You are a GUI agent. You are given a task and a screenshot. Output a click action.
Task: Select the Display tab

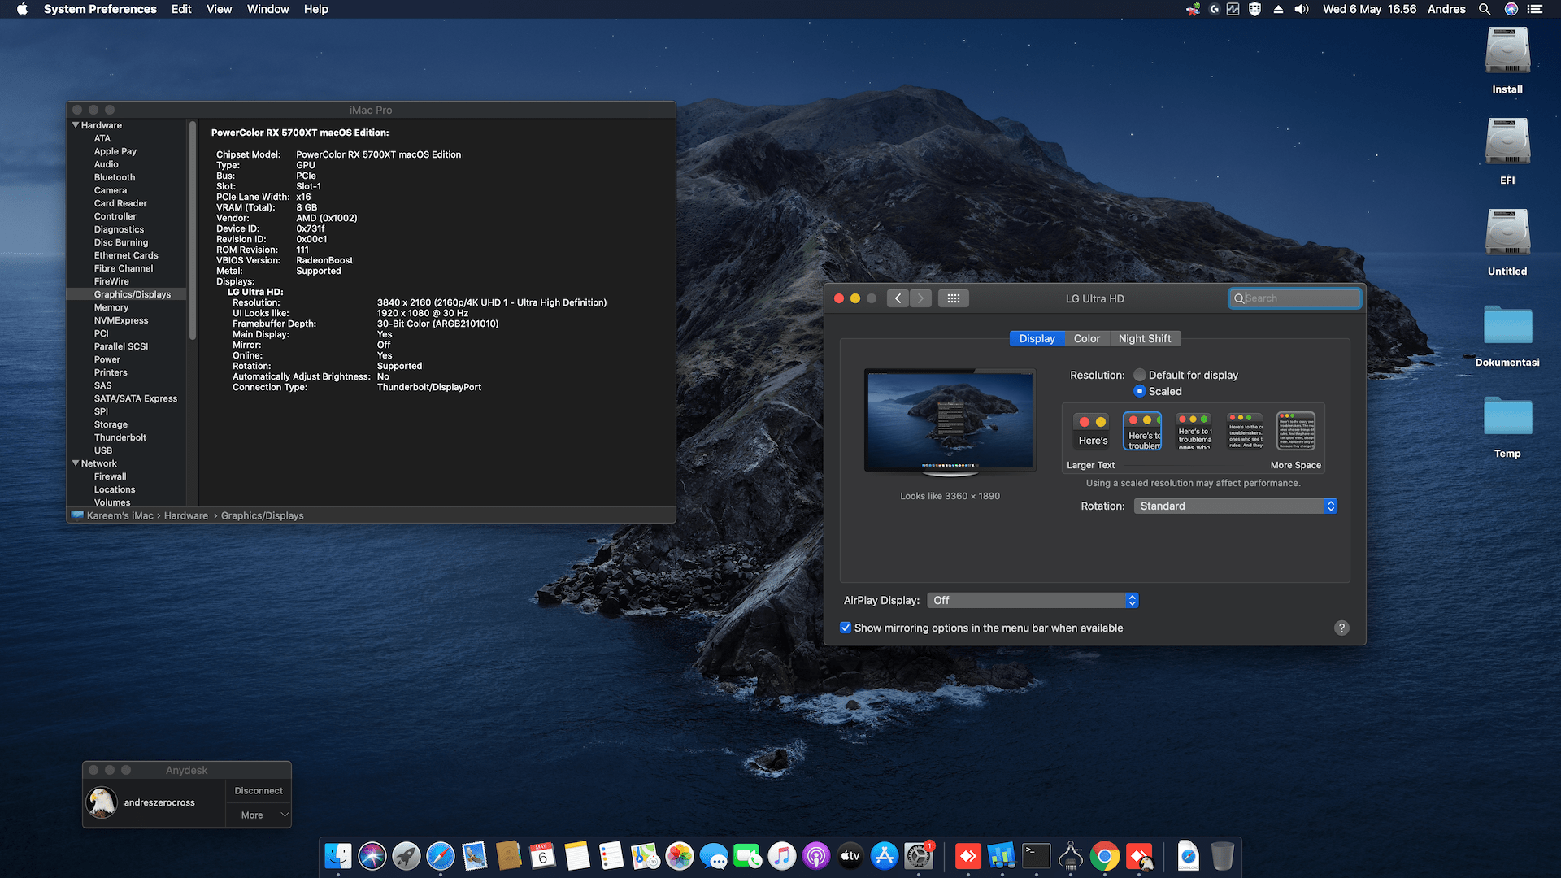(1037, 338)
